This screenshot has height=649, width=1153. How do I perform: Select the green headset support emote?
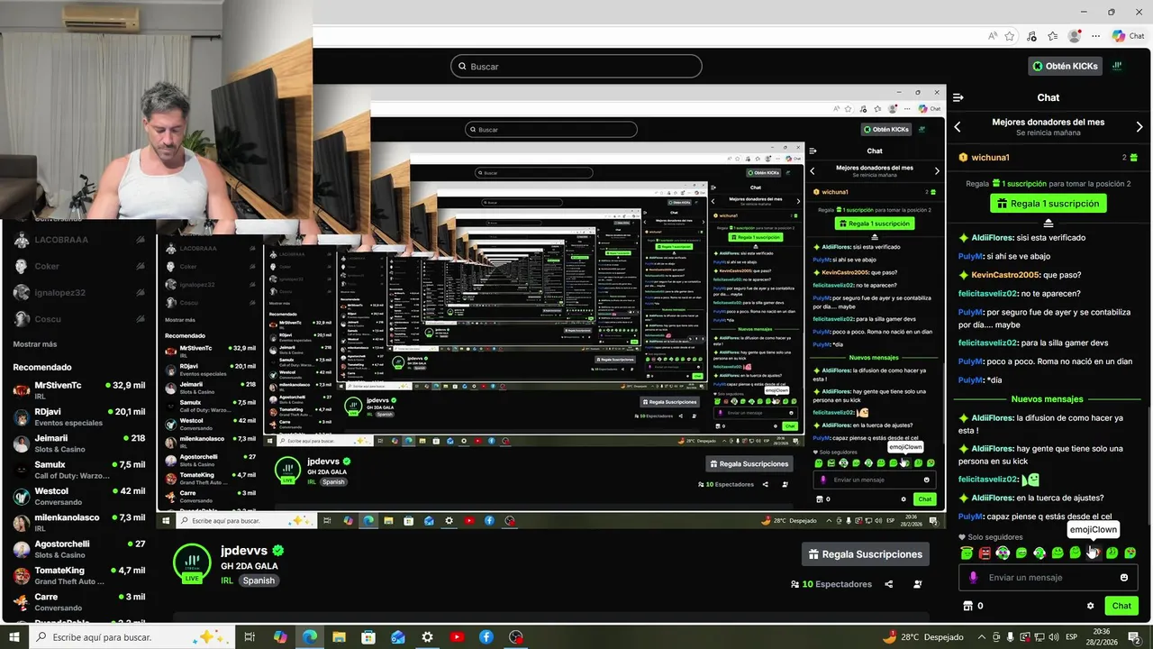click(x=1040, y=553)
